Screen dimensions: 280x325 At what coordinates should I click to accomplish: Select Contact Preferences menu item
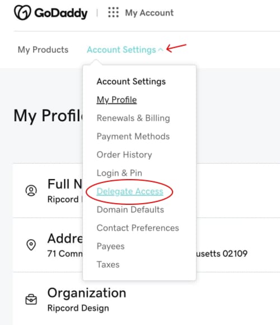click(138, 228)
